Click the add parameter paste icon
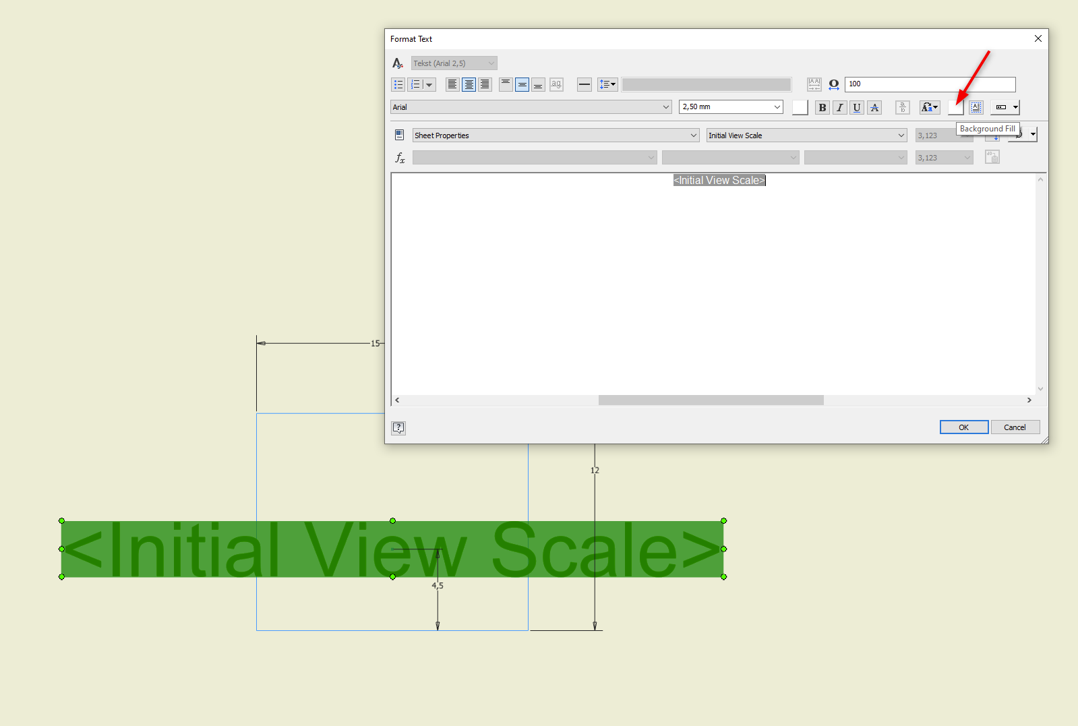Viewport: 1078px width, 726px height. (x=992, y=157)
